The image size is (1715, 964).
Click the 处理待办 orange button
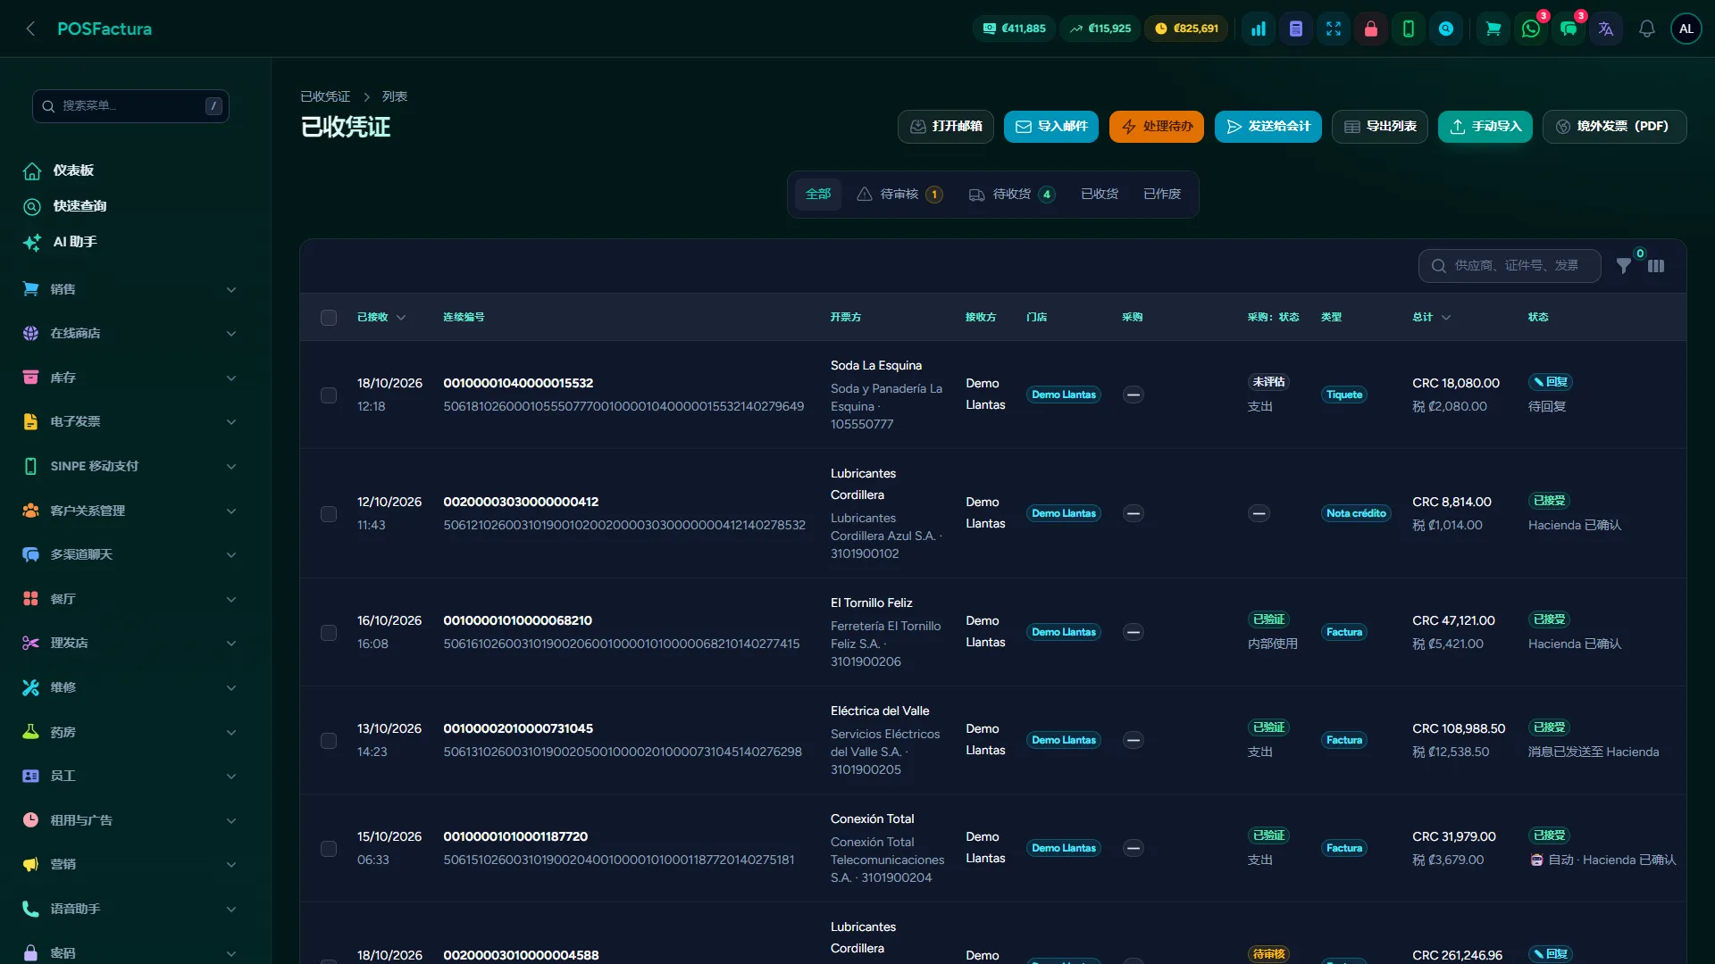click(1157, 127)
